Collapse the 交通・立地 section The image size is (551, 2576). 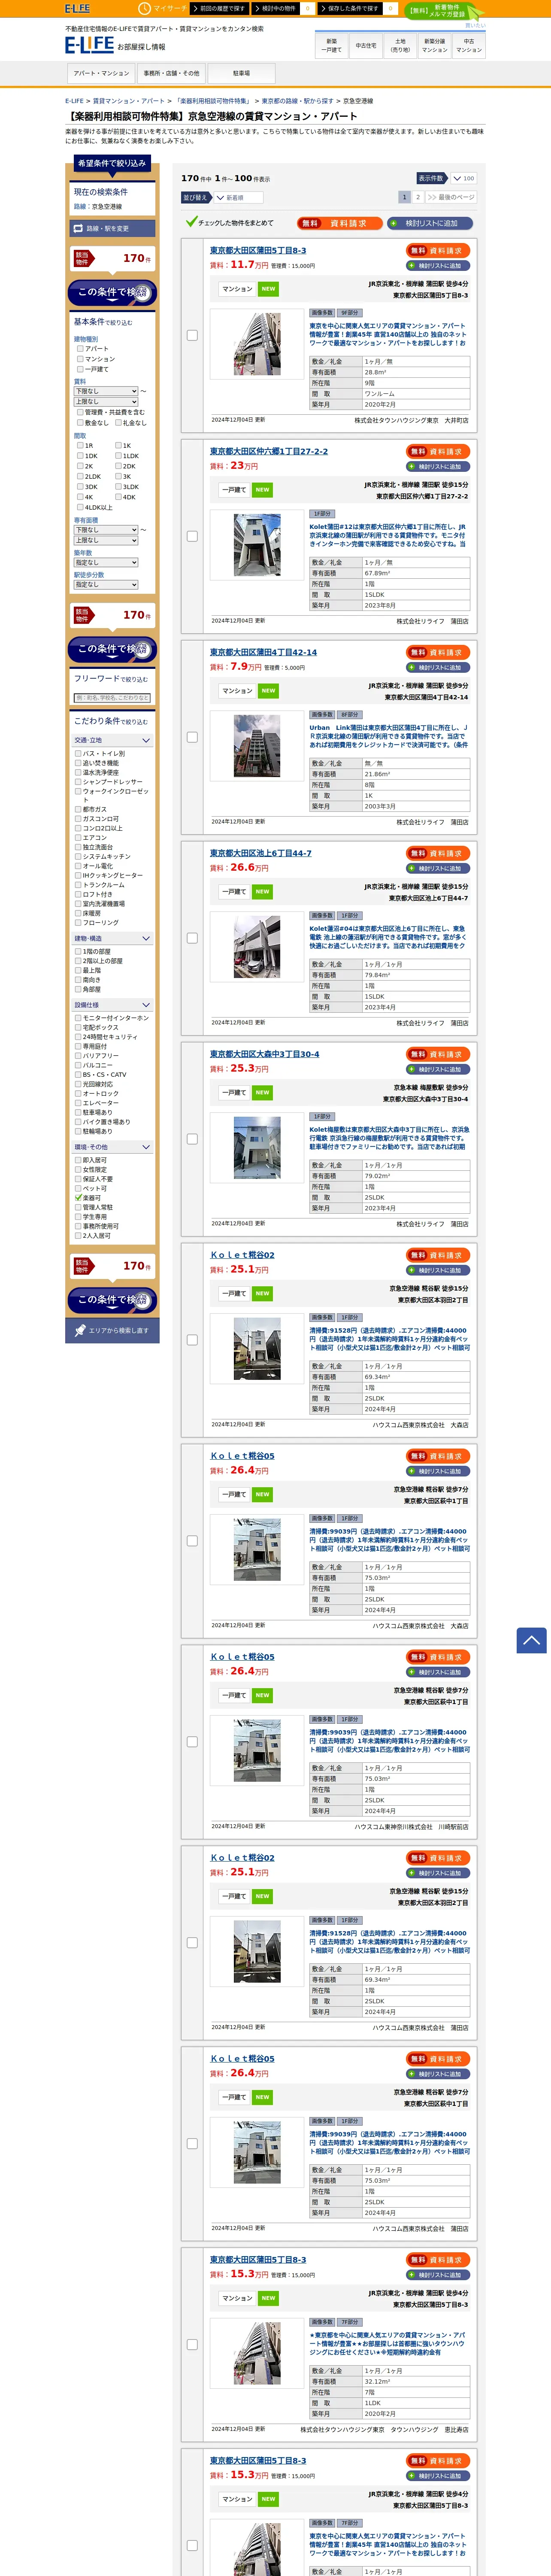click(113, 740)
